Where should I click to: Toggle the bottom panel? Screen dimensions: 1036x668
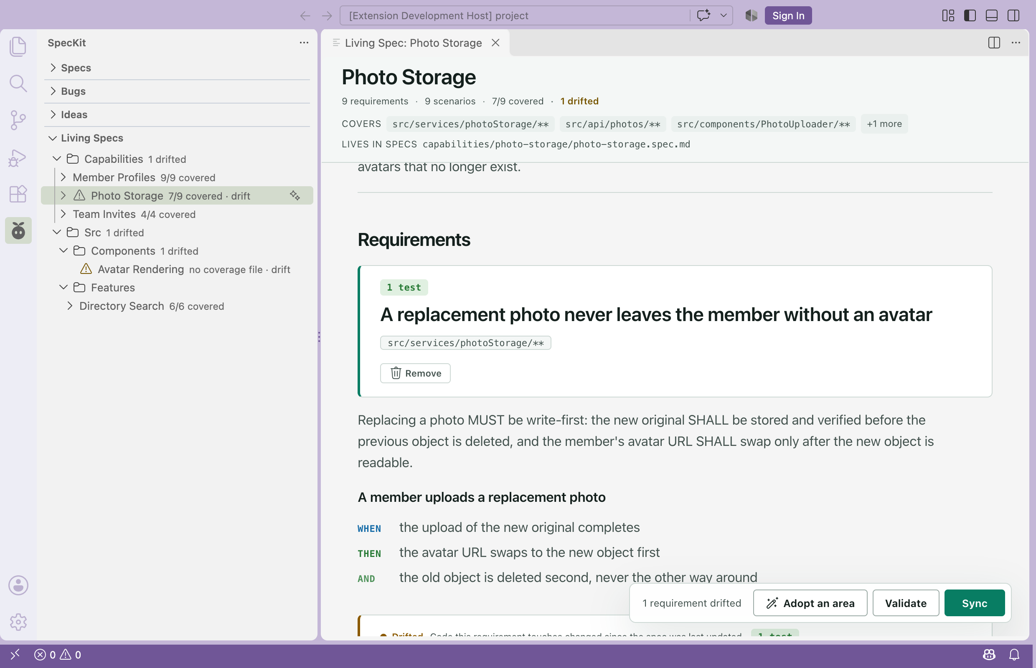[992, 15]
